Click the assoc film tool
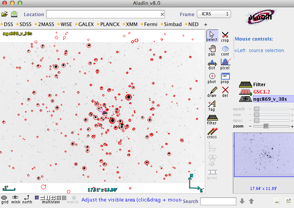 click(x=212, y=175)
